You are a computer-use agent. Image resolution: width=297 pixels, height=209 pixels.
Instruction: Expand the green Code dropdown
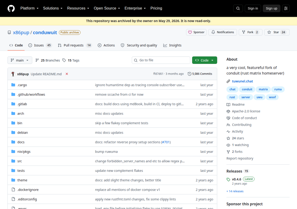click(x=204, y=60)
